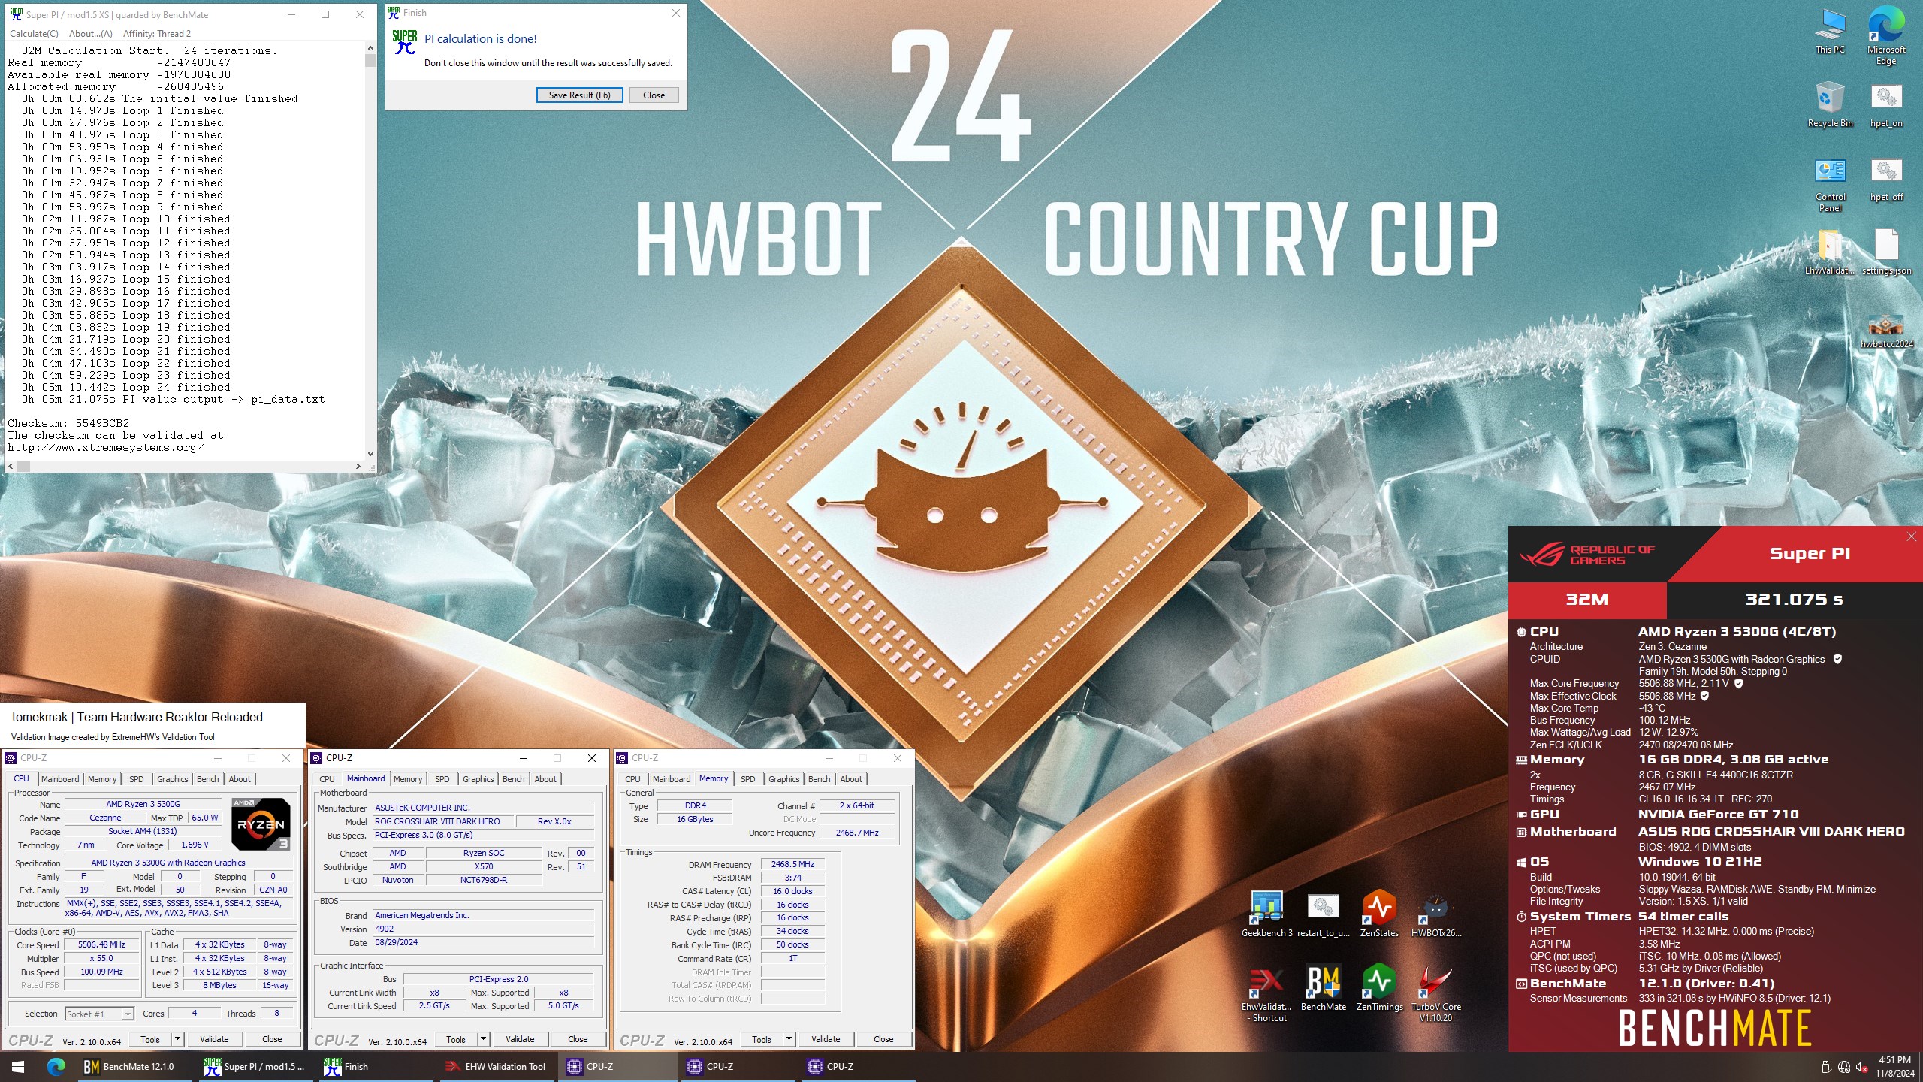Open the Geekbench 3 shortcut
1923x1082 pixels.
(x=1266, y=914)
